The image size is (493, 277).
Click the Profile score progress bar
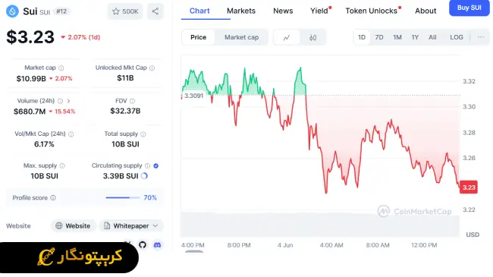click(123, 197)
